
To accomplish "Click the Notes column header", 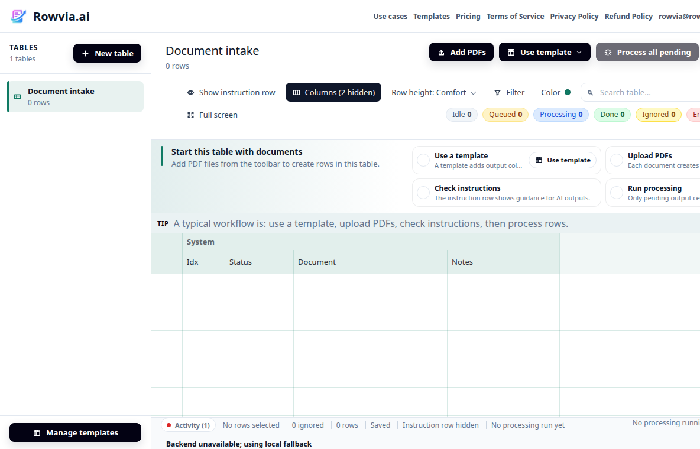I will click(x=503, y=262).
